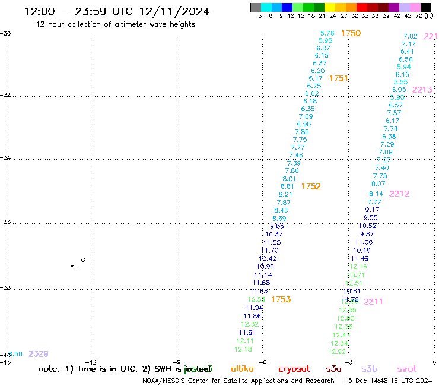
Task: Click the small island outline on the map
Action: point(83,260)
